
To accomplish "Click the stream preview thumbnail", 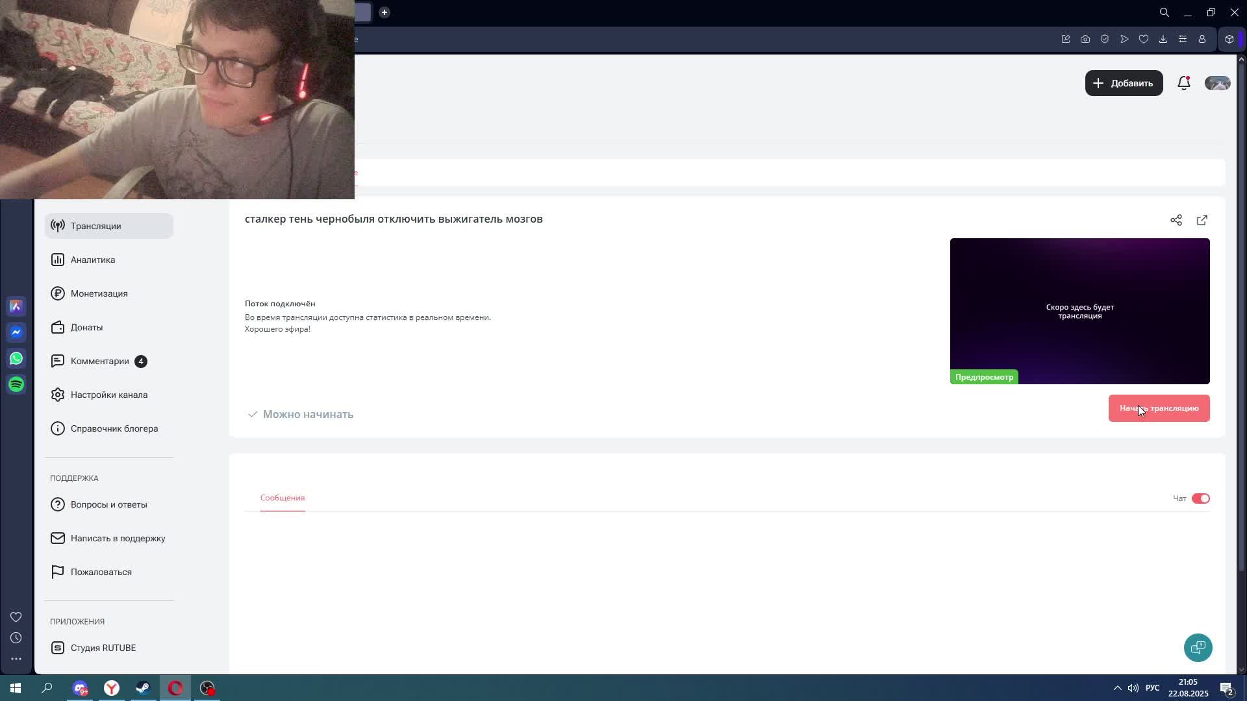I will [1079, 311].
